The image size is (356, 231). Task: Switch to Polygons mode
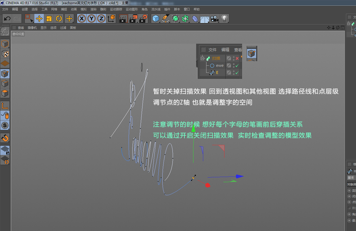tap(5, 93)
